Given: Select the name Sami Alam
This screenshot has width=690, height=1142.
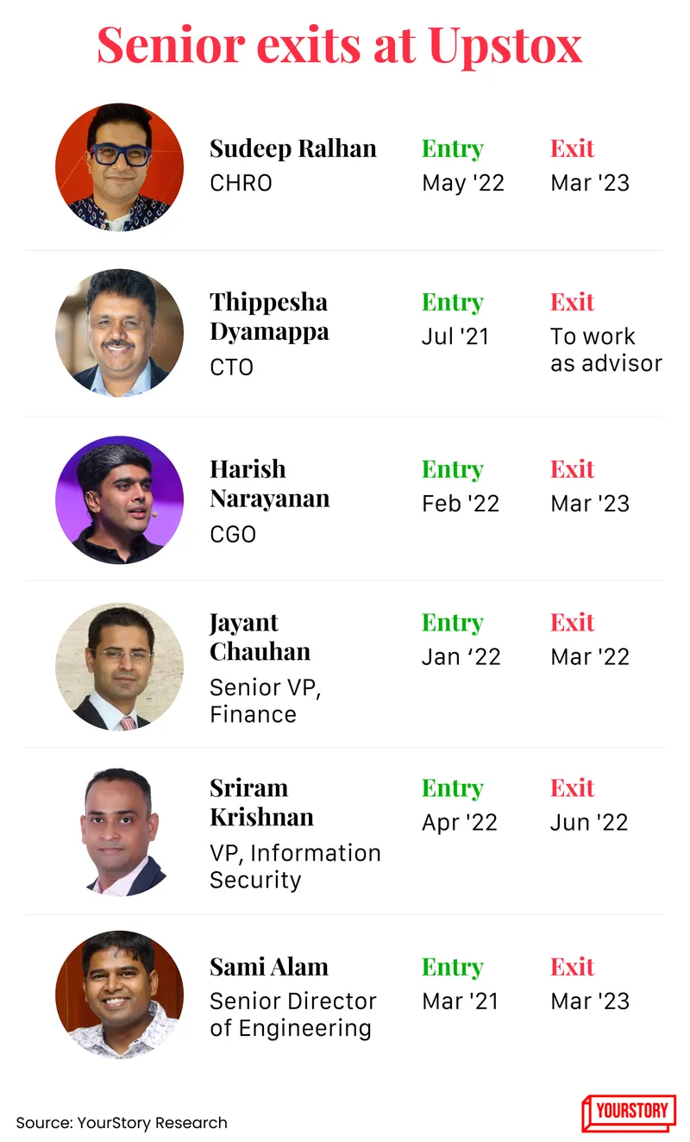Looking at the screenshot, I should [x=269, y=967].
